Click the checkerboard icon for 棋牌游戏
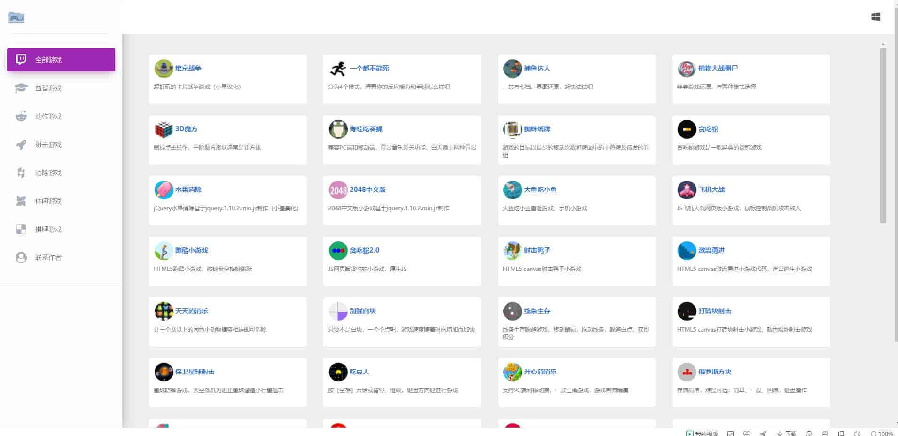Screen dimensions: 898x436 (x=21, y=229)
